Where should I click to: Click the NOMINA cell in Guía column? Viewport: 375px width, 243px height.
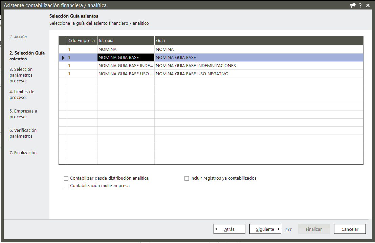[x=259, y=49]
